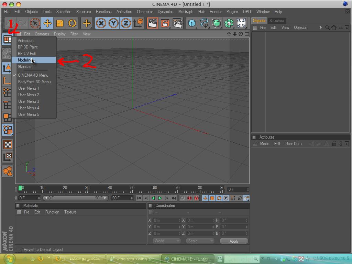Add a HyperNURBS object
Viewport: 352px width, 264px height.
click(217, 23)
